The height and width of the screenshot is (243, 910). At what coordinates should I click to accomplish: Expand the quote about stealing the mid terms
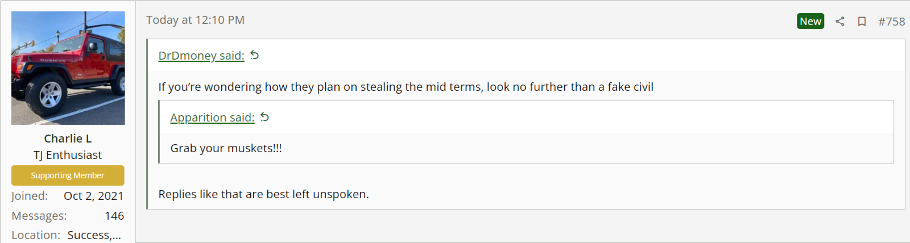[406, 87]
